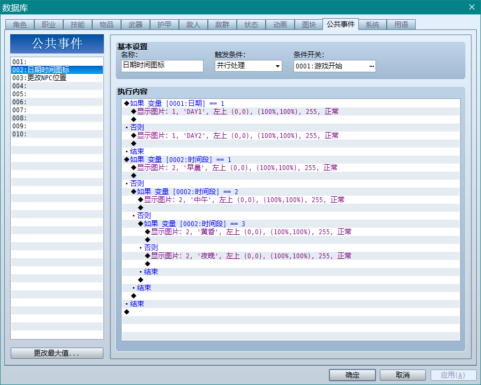Select the first 否则 branch line

coord(291,127)
